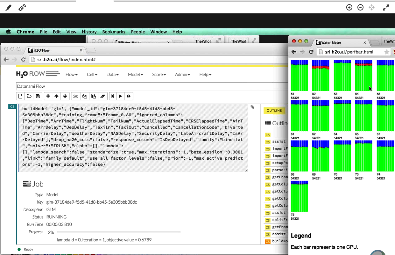Open the Window menu in the menu bar
This screenshot has height=255, width=395.
tap(159, 32)
